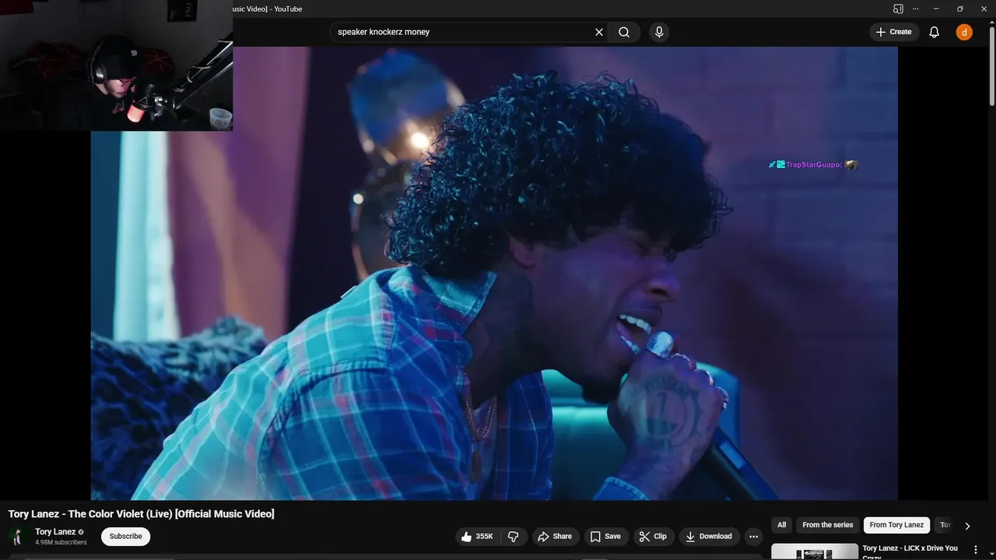Select the 'All' filter chip
The image size is (996, 560).
(781, 525)
